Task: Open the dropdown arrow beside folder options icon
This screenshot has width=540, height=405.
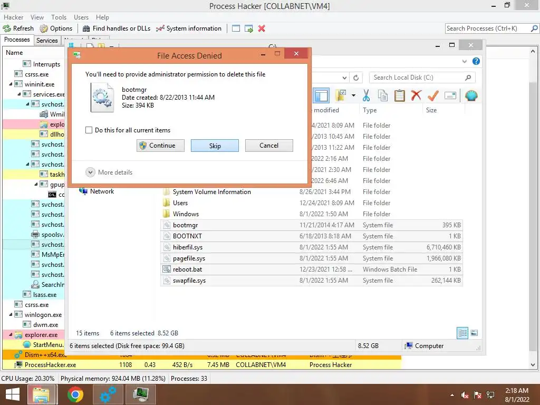Action: (353, 95)
